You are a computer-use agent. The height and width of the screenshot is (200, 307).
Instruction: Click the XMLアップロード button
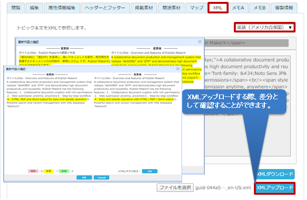point(275,188)
